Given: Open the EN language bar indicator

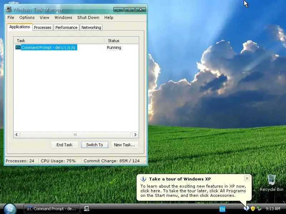Looking at the screenshot, I should coord(222,209).
